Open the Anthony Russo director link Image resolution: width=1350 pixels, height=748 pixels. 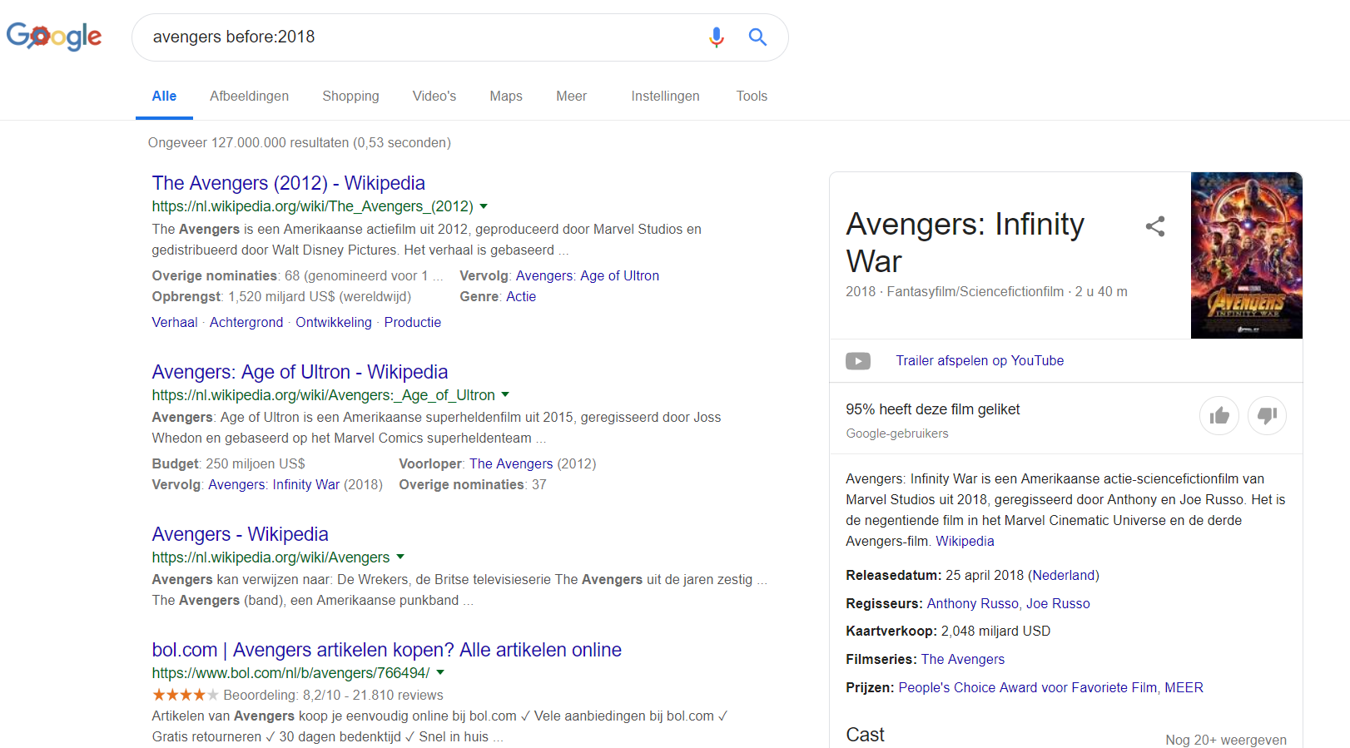point(972,604)
